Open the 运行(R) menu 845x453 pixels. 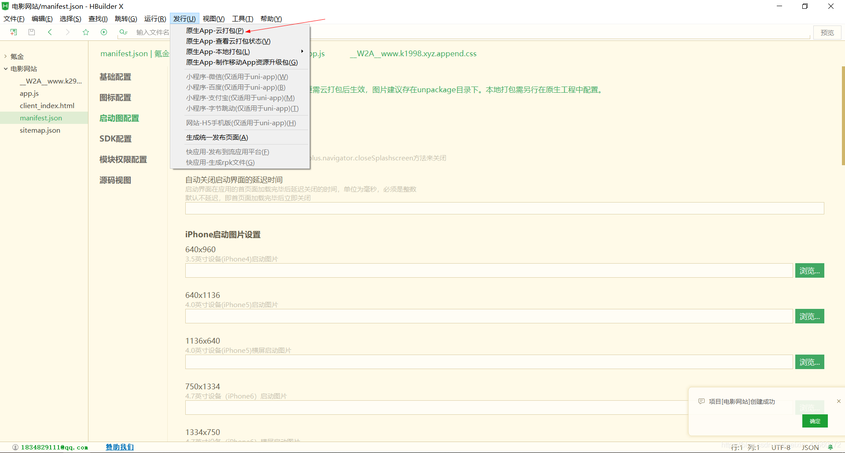(155, 18)
